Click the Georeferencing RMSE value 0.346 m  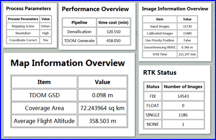(187, 47)
